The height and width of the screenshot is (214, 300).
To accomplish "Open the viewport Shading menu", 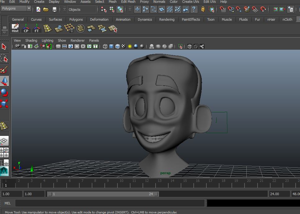I will (x=31, y=40).
